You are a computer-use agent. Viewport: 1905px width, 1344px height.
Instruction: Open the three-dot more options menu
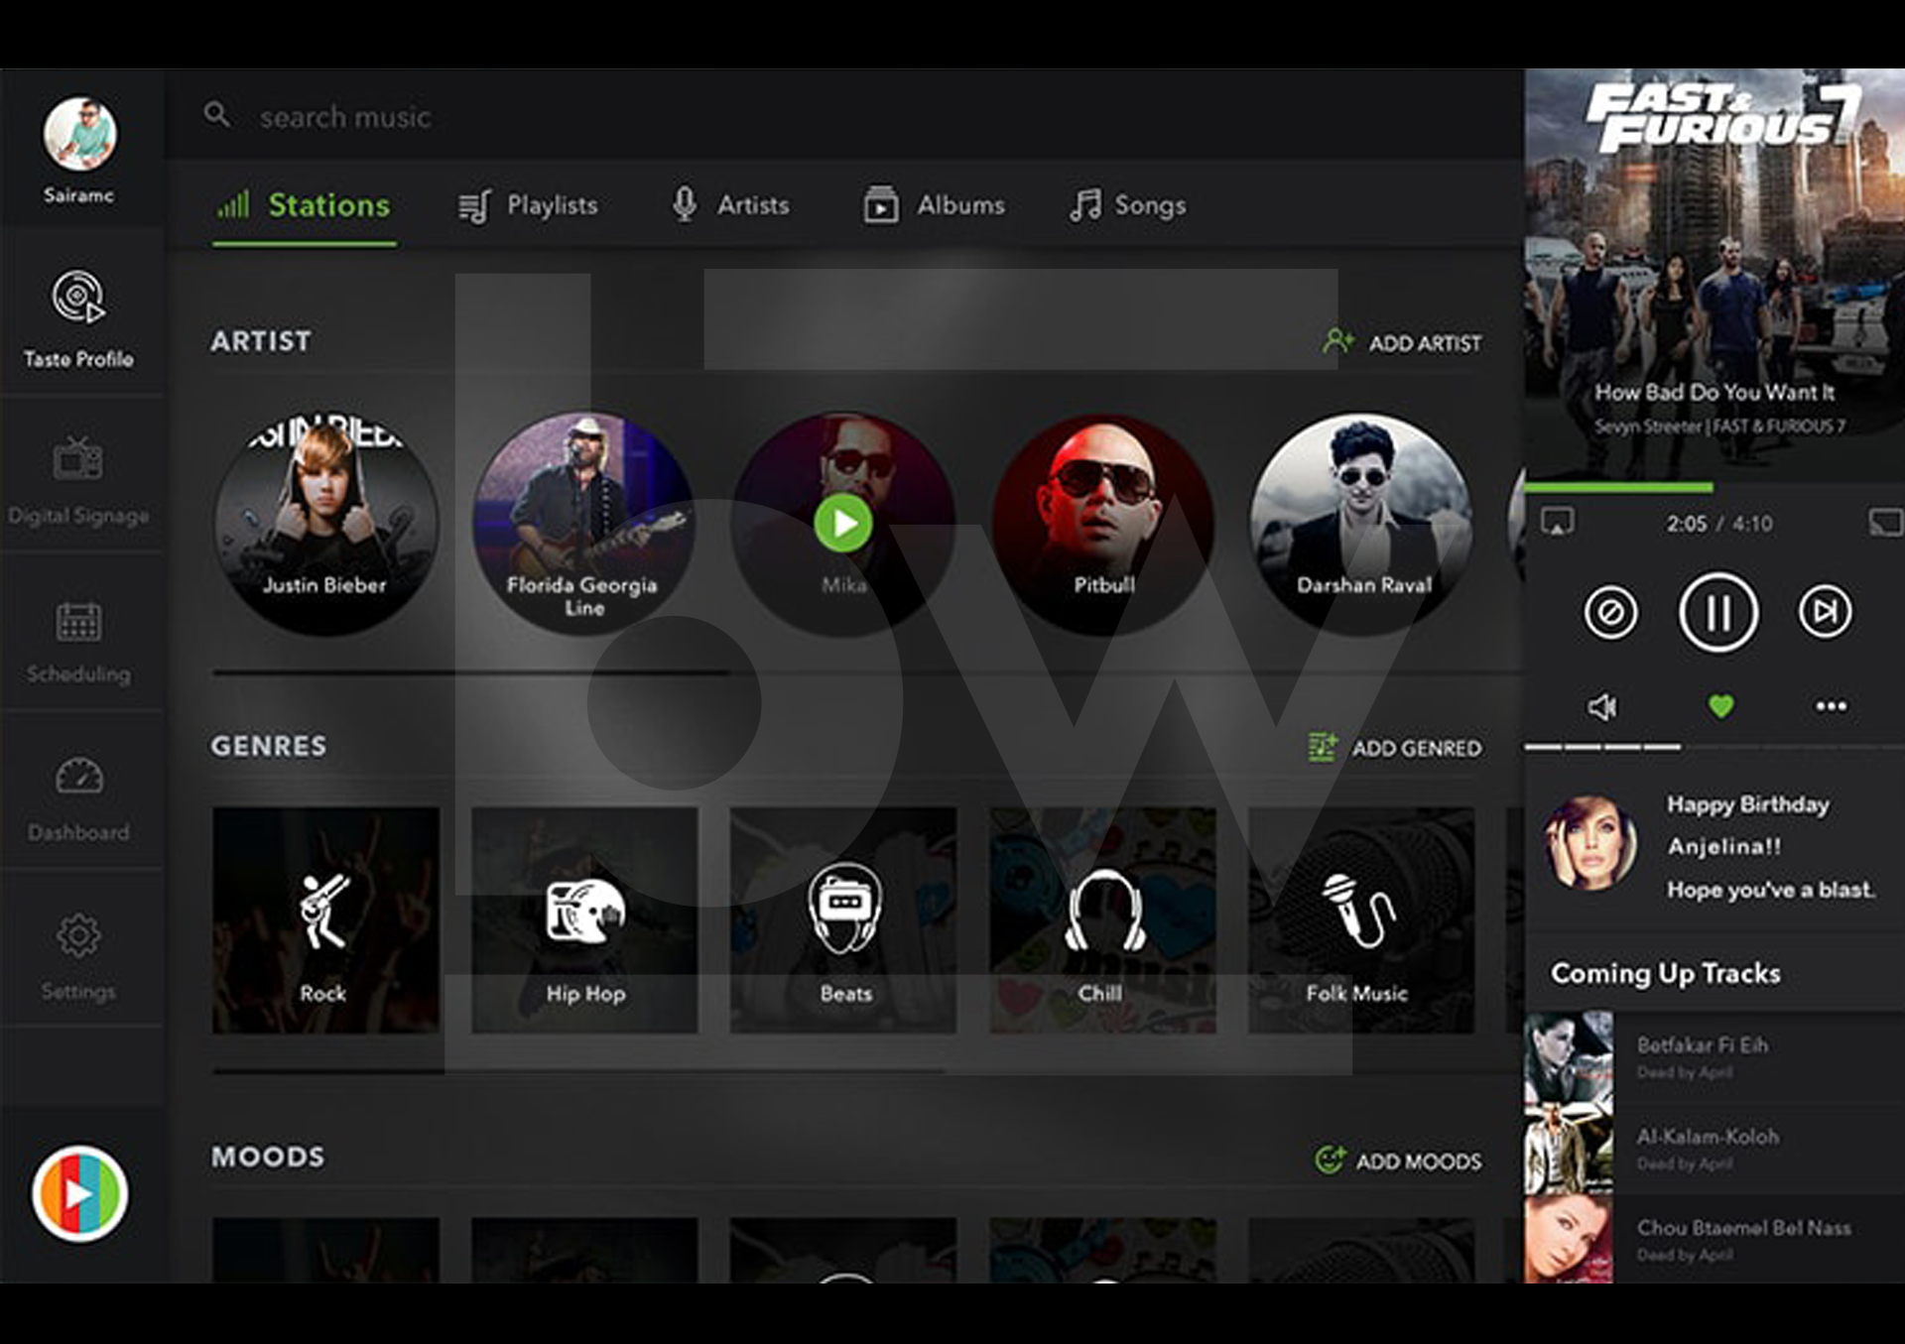tap(1831, 706)
